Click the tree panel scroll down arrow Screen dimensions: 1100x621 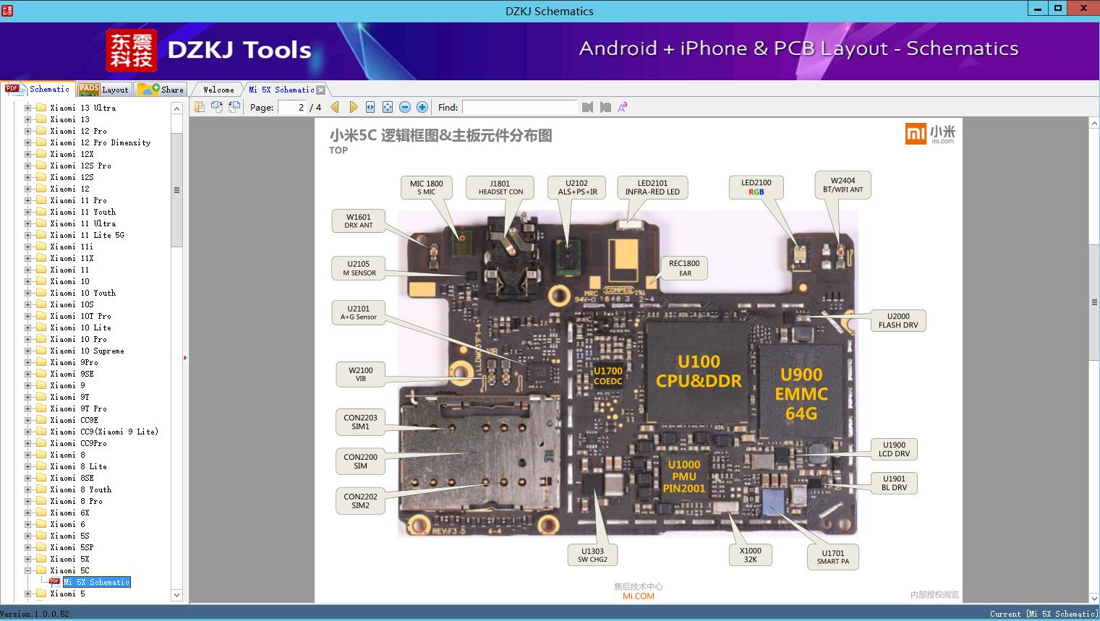coord(176,595)
